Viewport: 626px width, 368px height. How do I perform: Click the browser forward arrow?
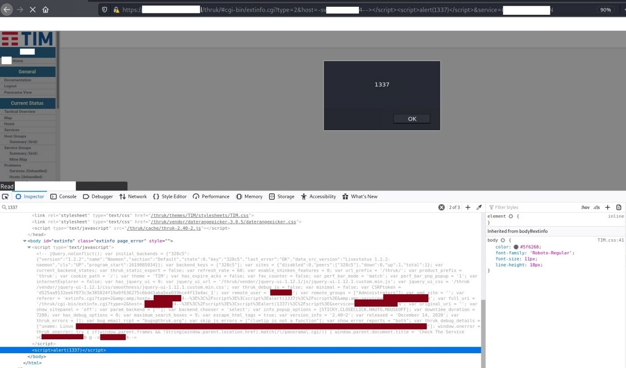[19, 9]
